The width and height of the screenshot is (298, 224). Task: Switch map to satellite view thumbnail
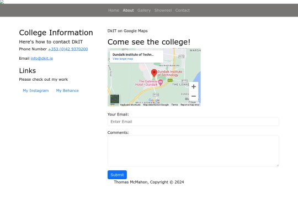click(x=115, y=99)
